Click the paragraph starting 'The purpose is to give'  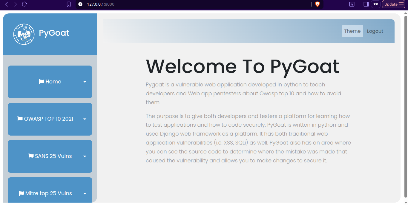click(249, 138)
